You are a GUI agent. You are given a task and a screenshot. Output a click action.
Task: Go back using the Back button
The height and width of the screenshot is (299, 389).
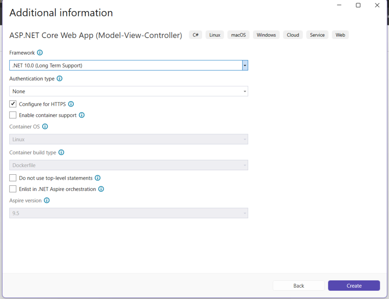(x=299, y=286)
